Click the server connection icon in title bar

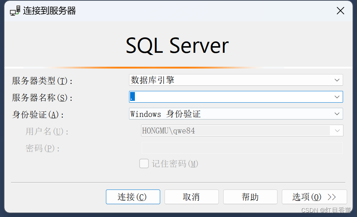tap(15, 11)
